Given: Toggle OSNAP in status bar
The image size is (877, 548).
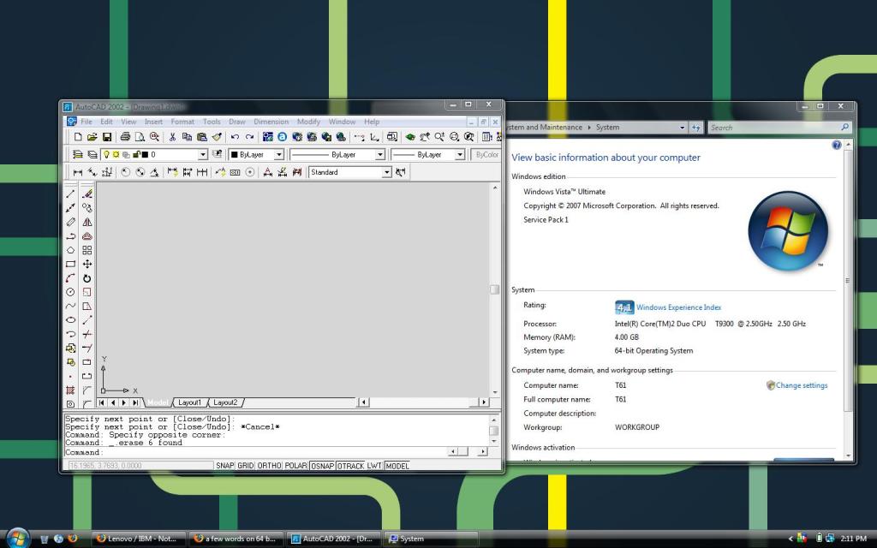Looking at the screenshot, I should [x=322, y=465].
